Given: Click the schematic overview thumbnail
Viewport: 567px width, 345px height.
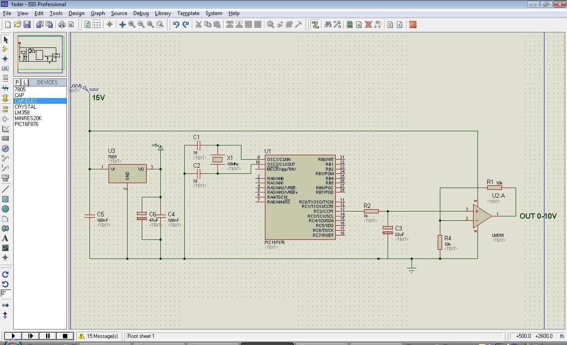Looking at the screenshot, I should pos(40,55).
